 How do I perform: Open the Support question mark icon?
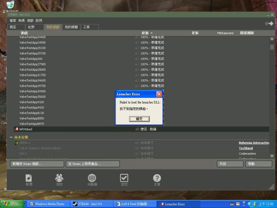coord(157,180)
